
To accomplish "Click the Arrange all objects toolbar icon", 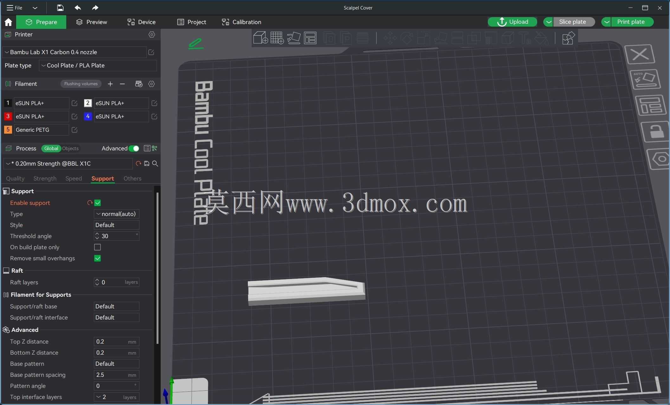I will point(310,38).
